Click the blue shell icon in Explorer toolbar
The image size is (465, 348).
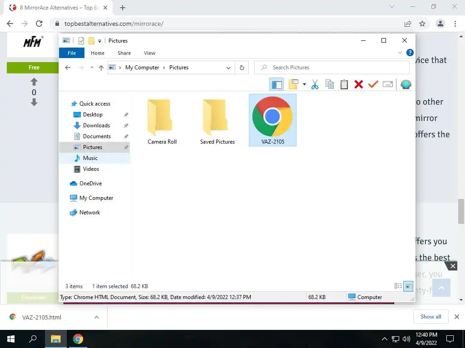(x=406, y=84)
